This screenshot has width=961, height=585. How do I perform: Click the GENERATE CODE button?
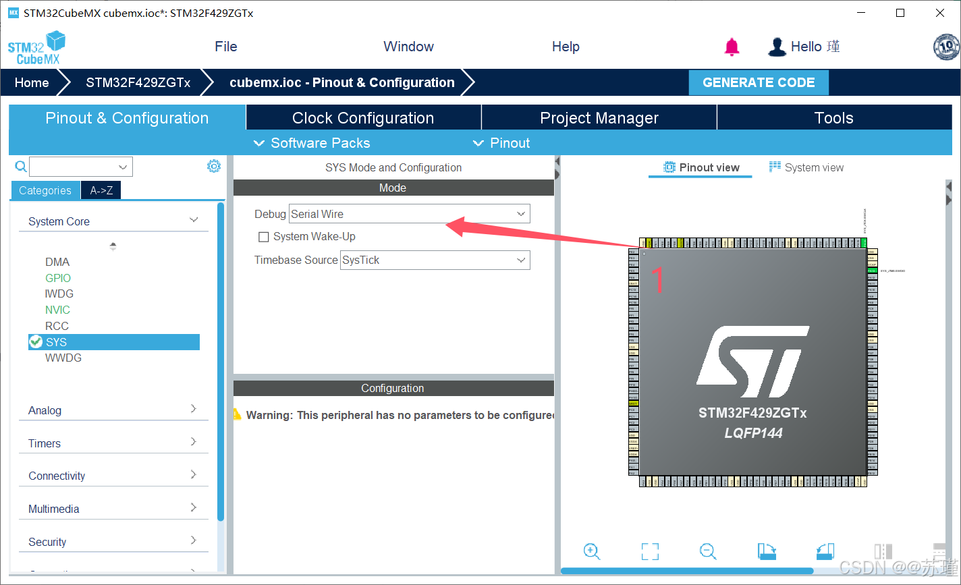(759, 82)
